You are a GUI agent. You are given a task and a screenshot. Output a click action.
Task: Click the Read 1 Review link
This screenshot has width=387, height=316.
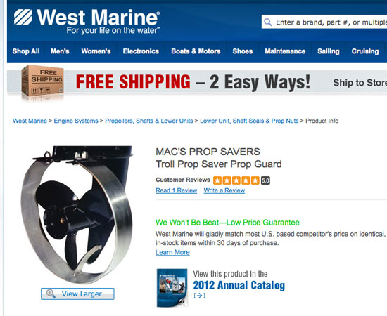click(x=177, y=190)
